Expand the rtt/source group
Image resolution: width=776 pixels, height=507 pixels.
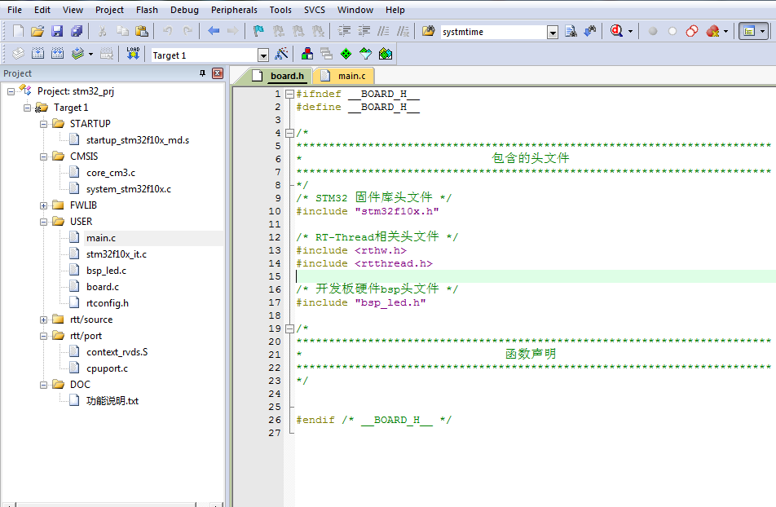tap(44, 319)
